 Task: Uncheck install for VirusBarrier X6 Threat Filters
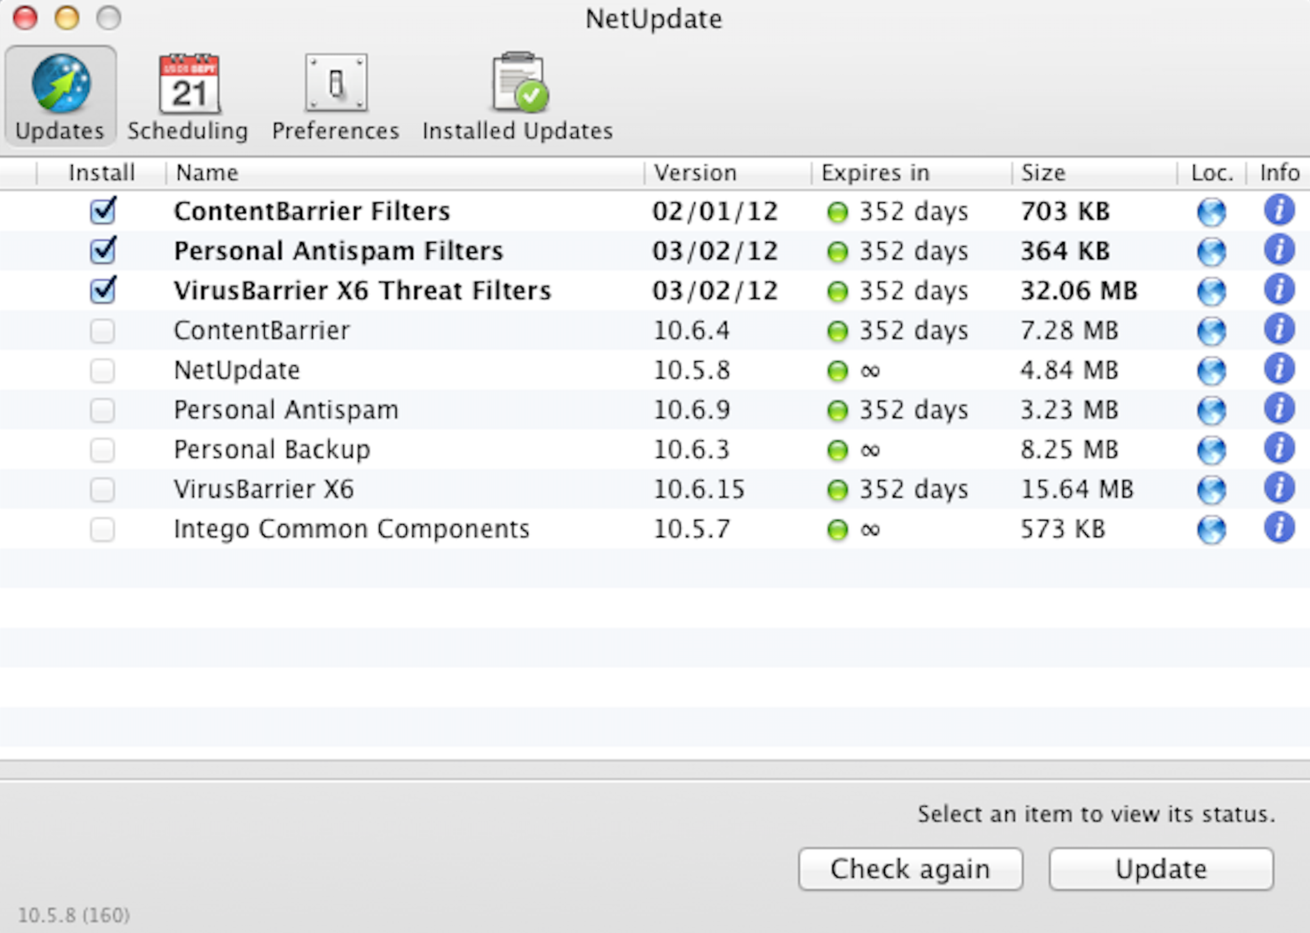tap(103, 290)
